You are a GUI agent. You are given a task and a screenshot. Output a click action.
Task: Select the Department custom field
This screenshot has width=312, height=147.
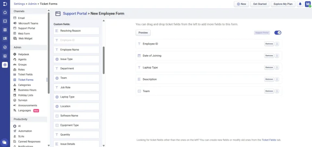click(x=76, y=68)
